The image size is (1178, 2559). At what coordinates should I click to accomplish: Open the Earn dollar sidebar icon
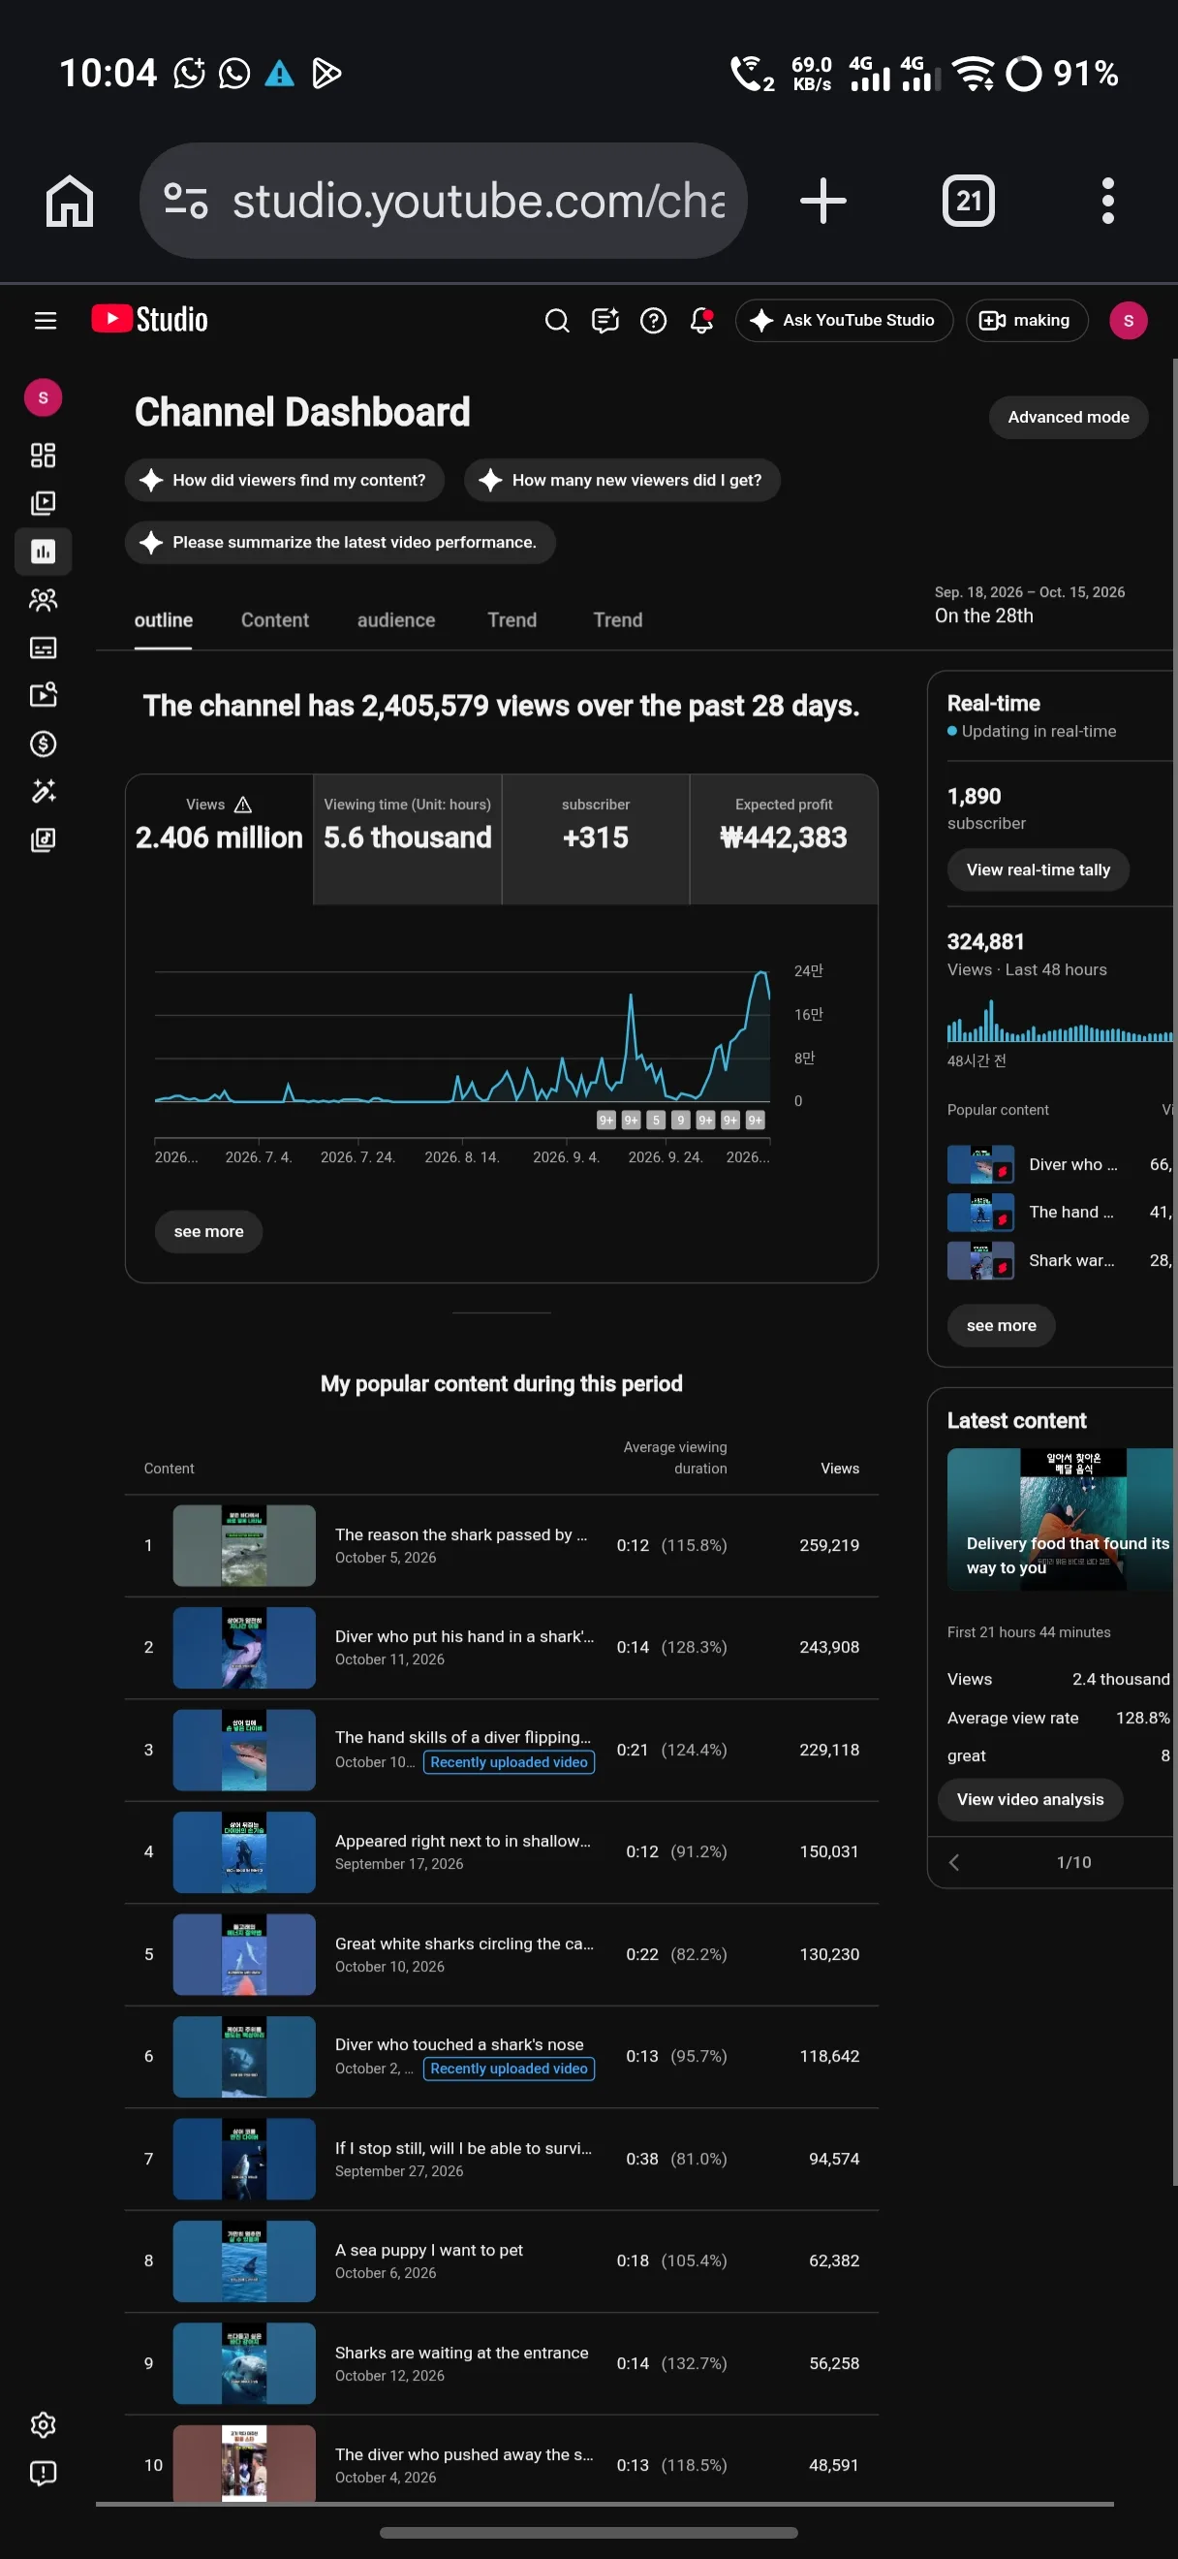point(43,743)
